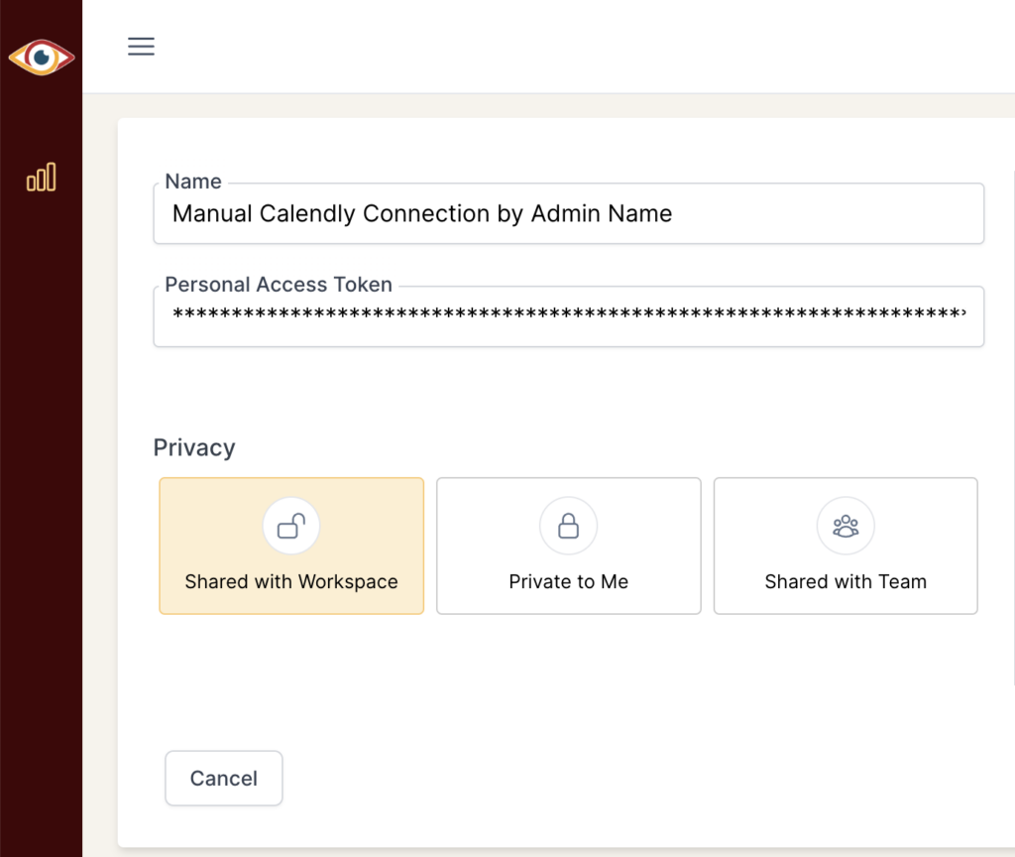Click the eye logo in the sidebar

click(x=41, y=58)
